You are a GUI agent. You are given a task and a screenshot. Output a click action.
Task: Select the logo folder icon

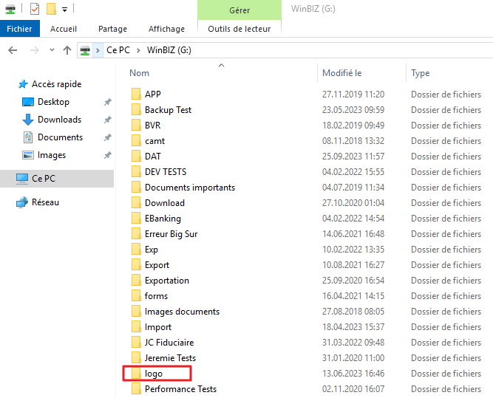[136, 374]
